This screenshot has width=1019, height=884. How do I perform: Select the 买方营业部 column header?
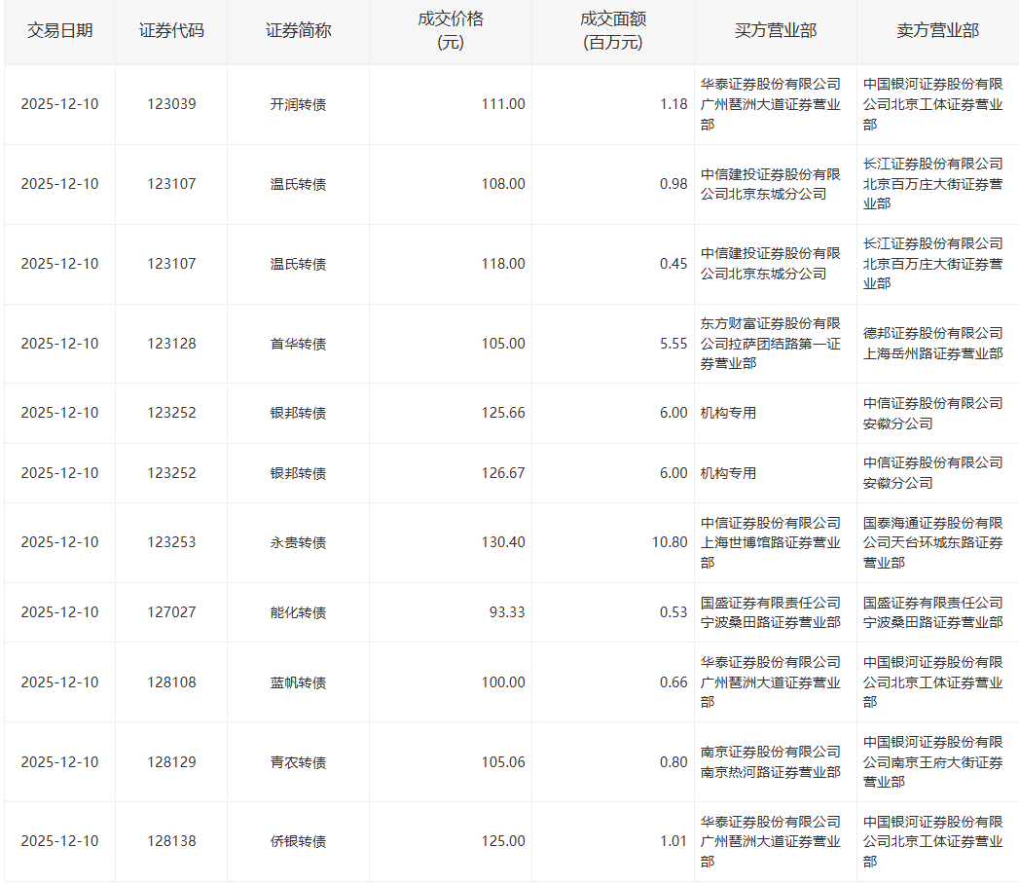point(775,30)
